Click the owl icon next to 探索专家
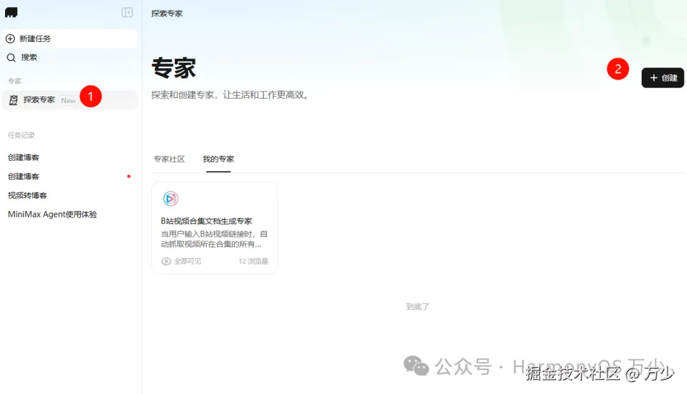The image size is (687, 394). click(13, 100)
